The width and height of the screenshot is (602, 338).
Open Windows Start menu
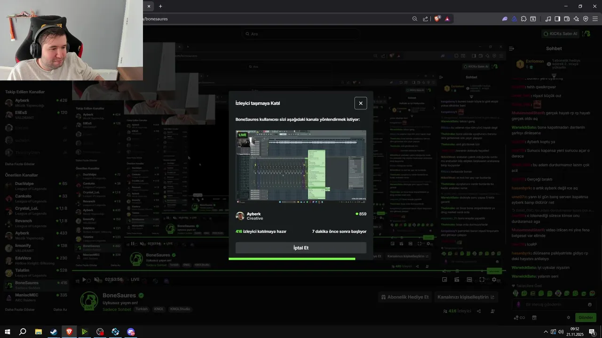pyautogui.click(x=7, y=331)
